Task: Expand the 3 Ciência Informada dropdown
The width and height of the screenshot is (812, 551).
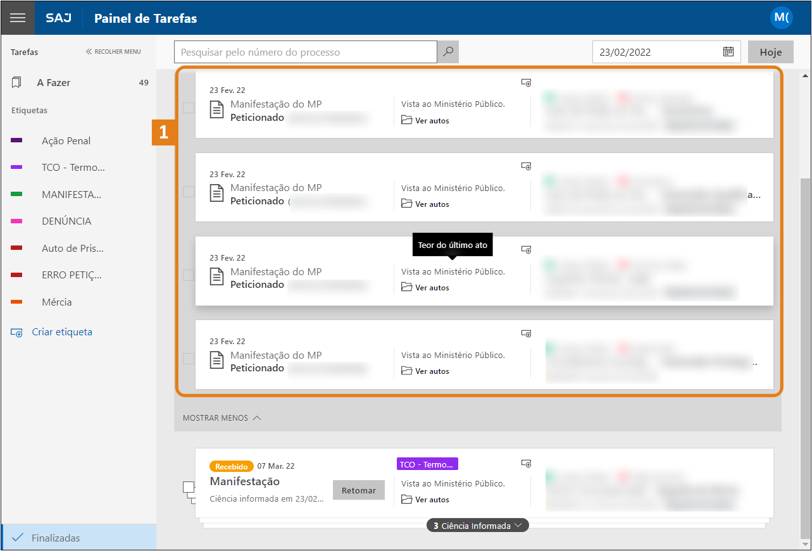Action: (x=477, y=526)
